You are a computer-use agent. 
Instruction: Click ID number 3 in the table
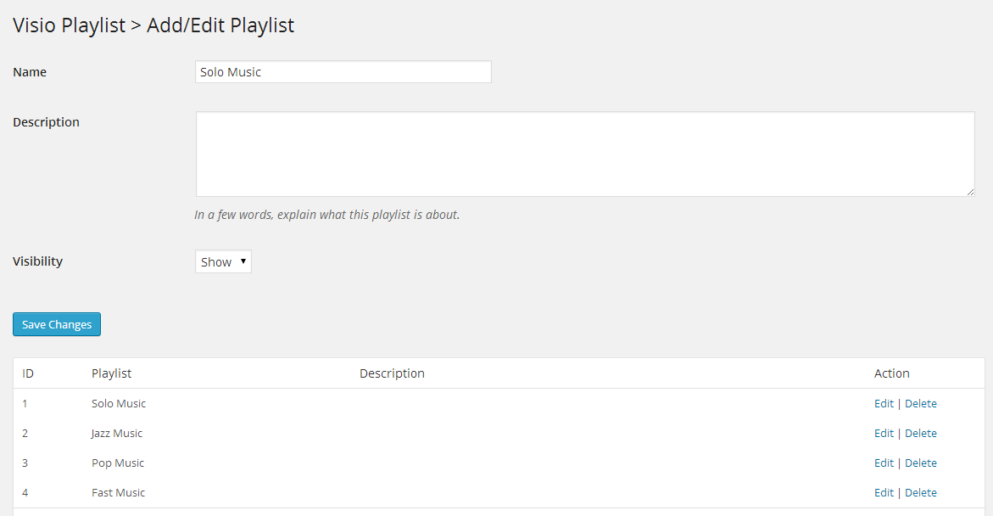coord(25,463)
